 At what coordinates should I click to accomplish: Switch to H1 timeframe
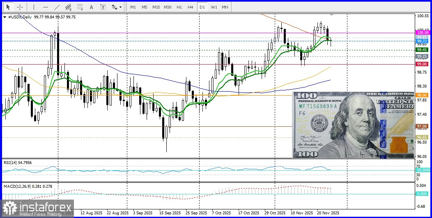[179, 7]
